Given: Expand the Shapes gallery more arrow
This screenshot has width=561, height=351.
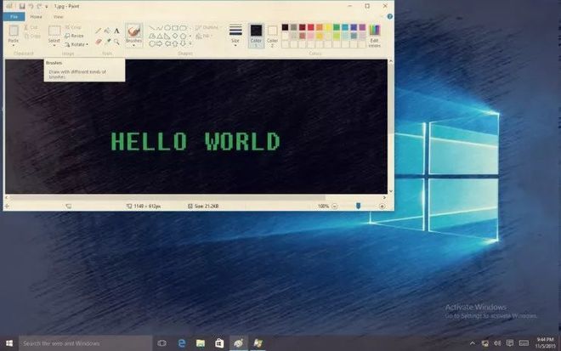Looking at the screenshot, I should (x=190, y=43).
